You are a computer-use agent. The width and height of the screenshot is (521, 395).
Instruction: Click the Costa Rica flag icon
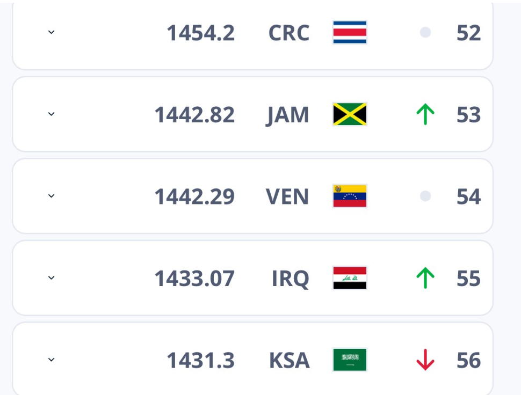350,32
